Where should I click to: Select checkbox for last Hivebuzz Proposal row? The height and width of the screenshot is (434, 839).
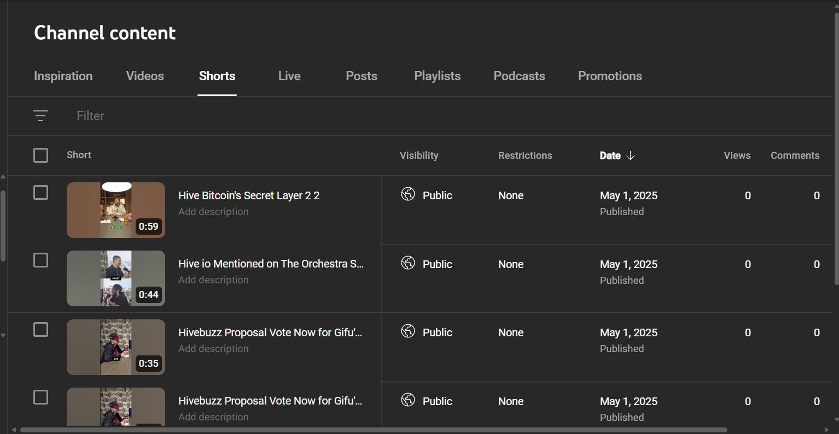[40, 397]
